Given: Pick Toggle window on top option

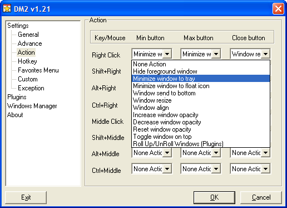Looking at the screenshot, I should pyautogui.click(x=201, y=137).
